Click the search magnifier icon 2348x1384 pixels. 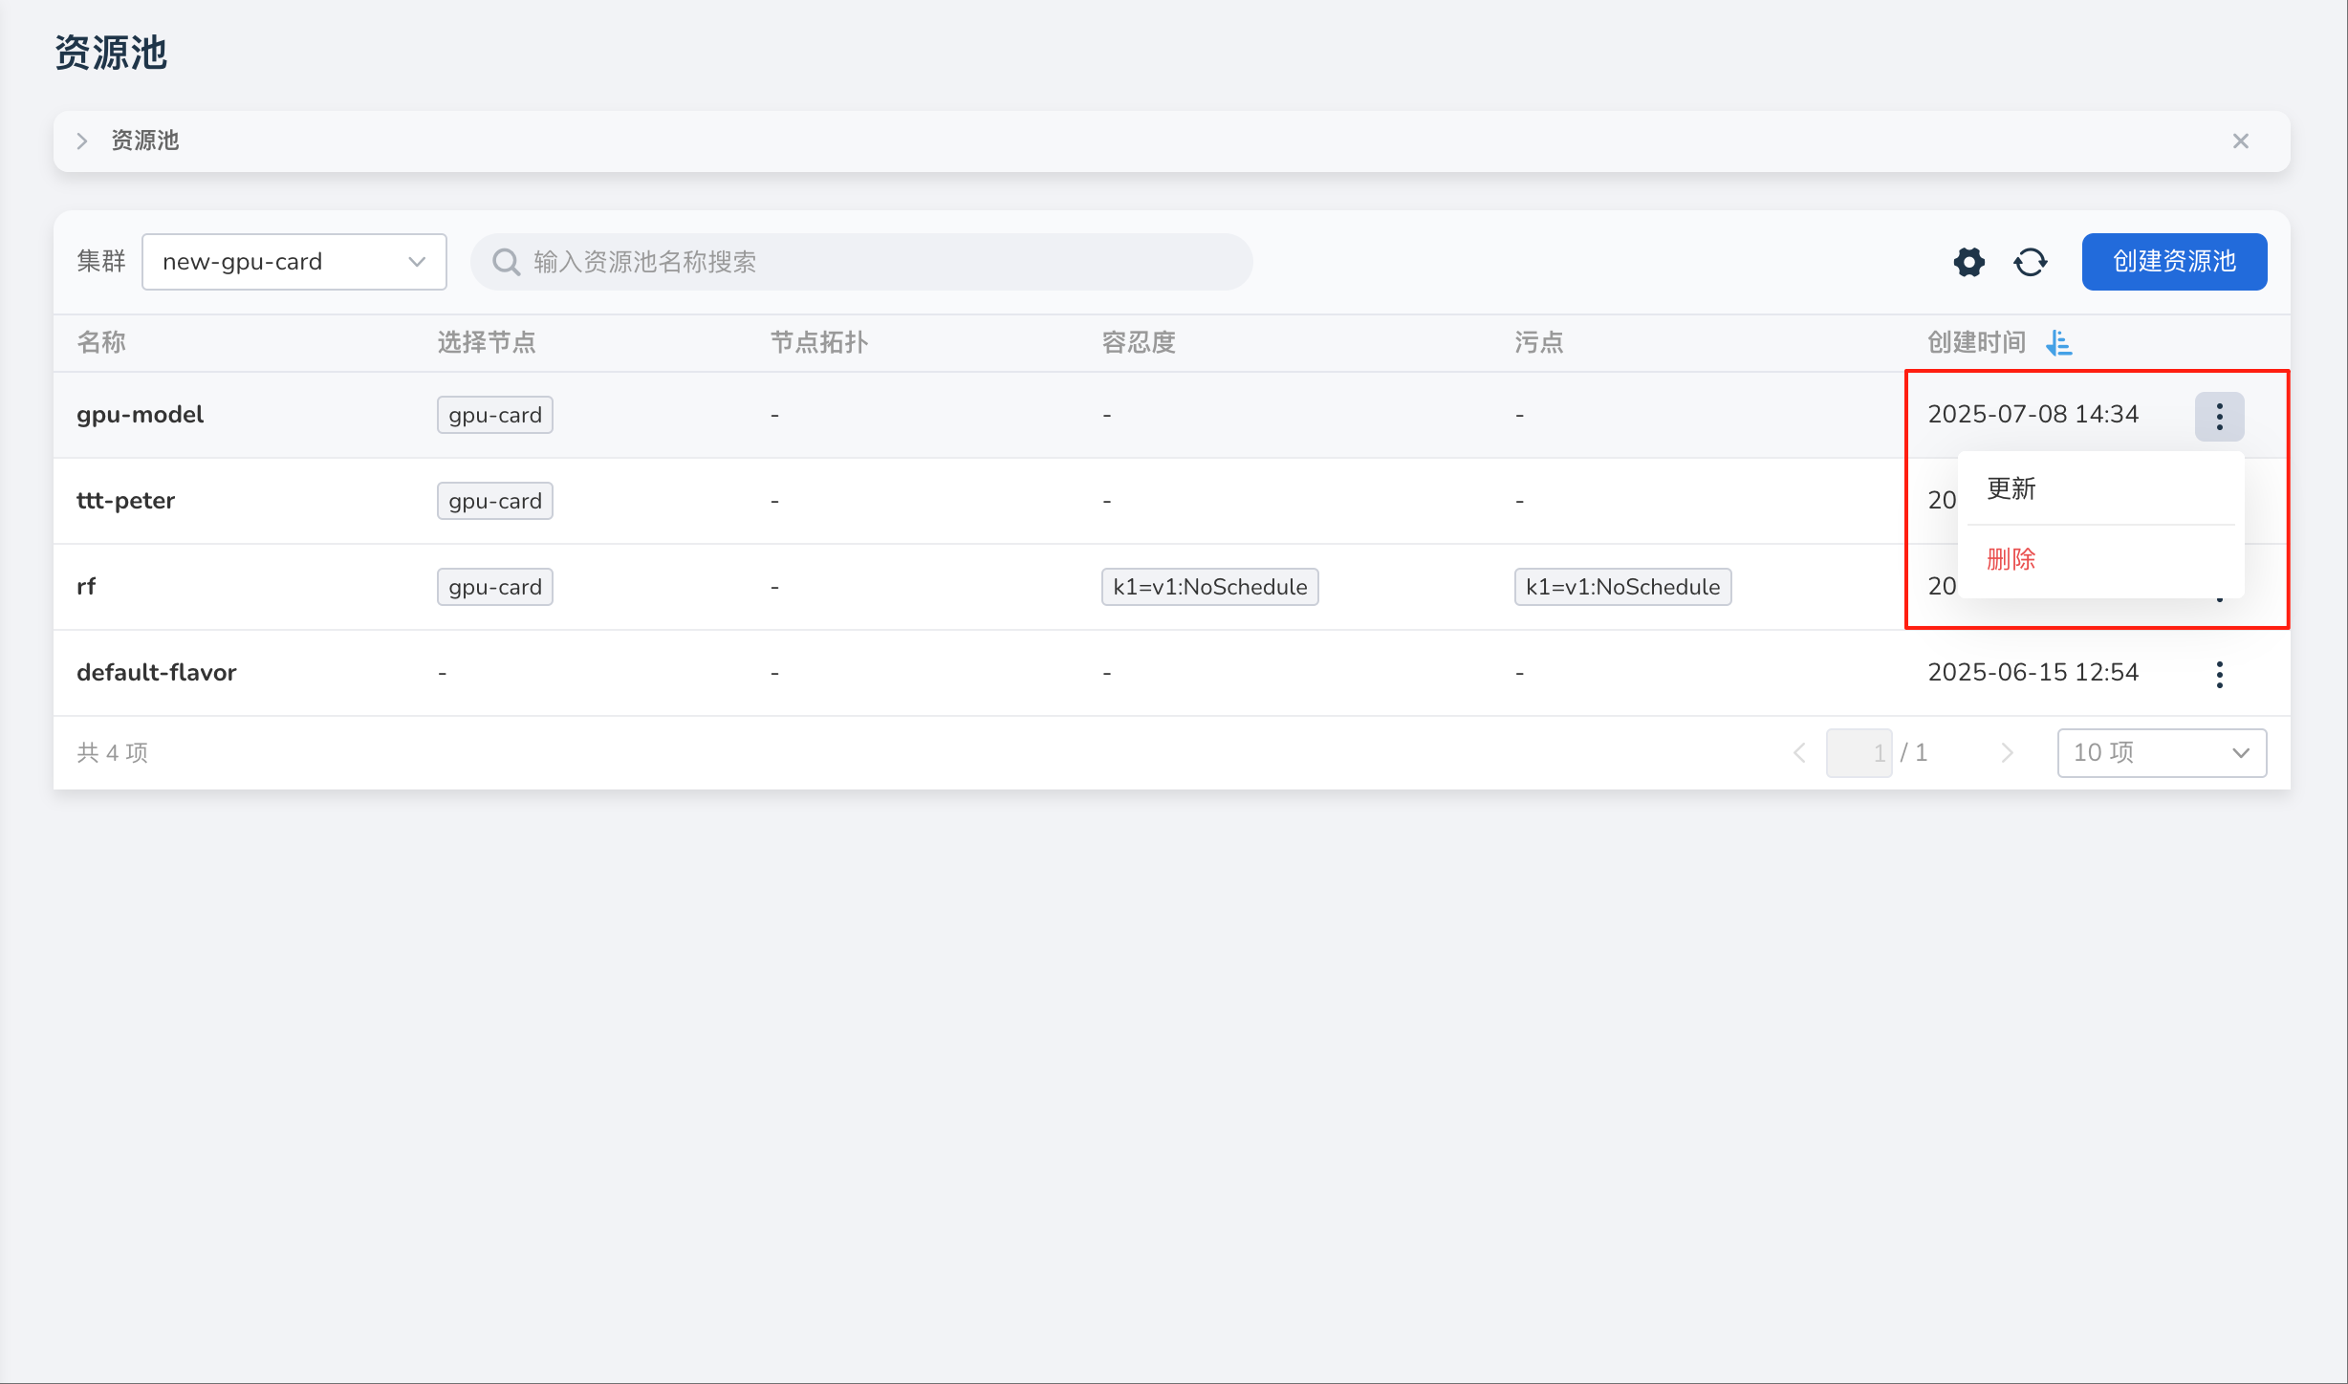[506, 262]
